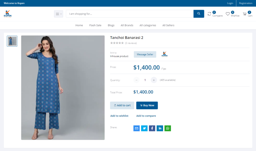Open the Compare icon in header
The height and width of the screenshot is (151, 256).
click(x=209, y=14)
